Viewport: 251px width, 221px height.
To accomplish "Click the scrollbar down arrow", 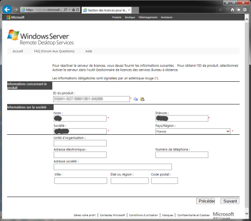I will click(x=247, y=214).
